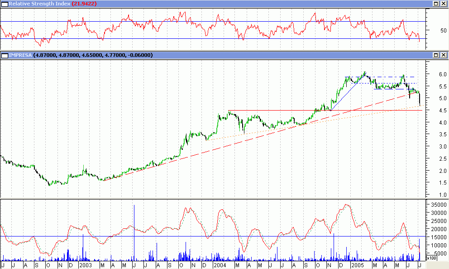Click the 3.0 price axis label
This screenshot has width=449, height=269.
tap(443, 147)
